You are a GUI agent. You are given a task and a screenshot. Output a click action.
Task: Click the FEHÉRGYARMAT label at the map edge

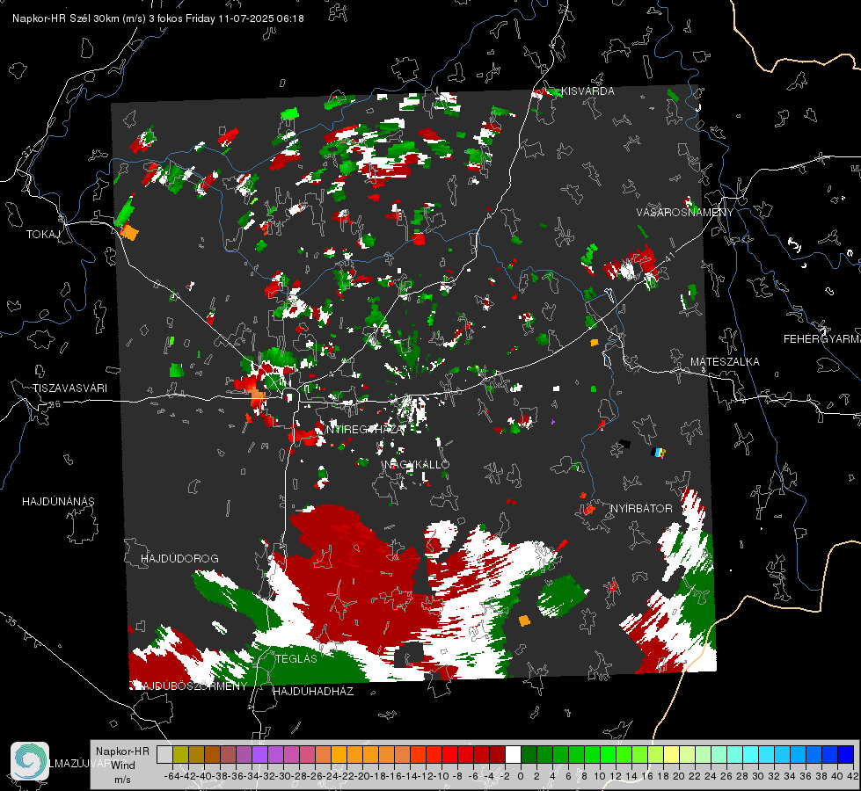[821, 339]
